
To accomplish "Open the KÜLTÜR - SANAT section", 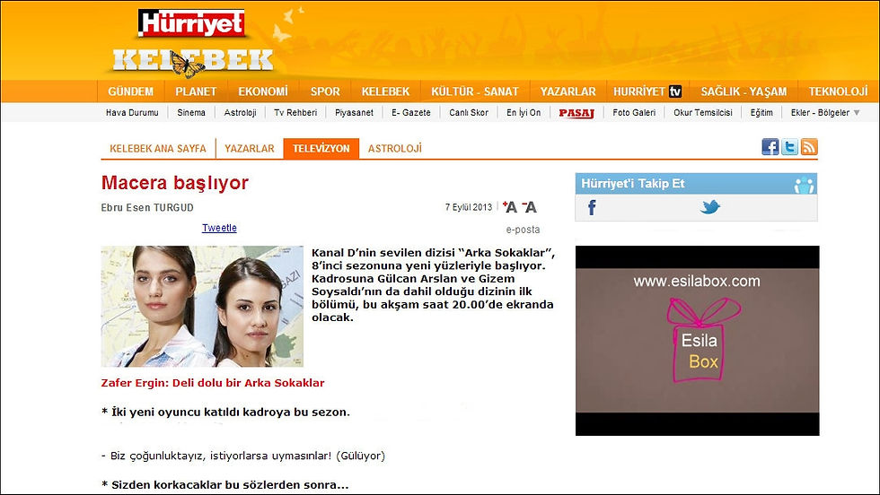I will coord(475,91).
